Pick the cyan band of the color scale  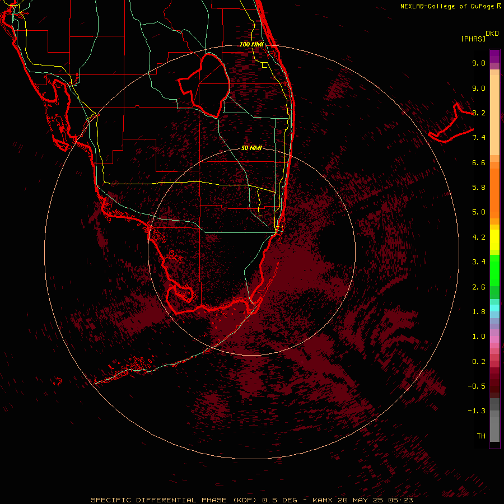(494, 308)
